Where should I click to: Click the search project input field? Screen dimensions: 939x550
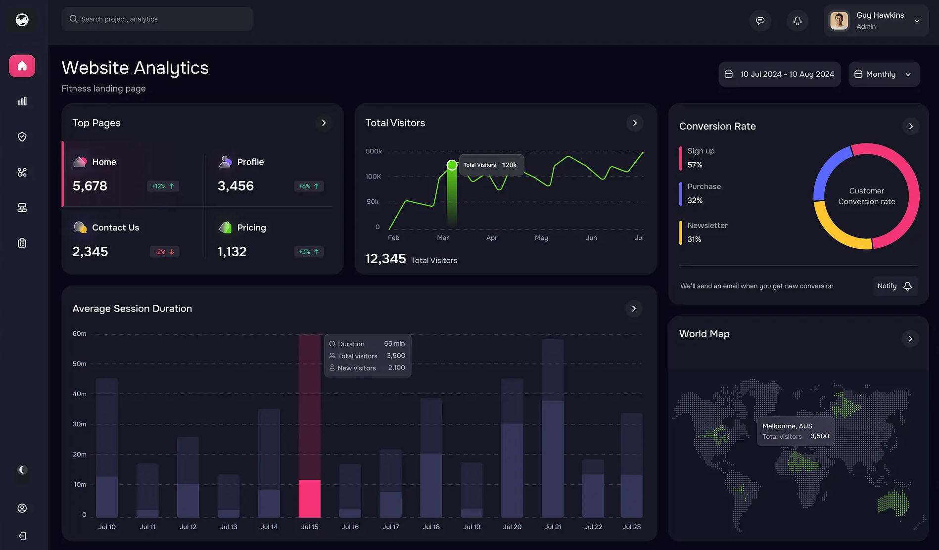pyautogui.click(x=157, y=19)
